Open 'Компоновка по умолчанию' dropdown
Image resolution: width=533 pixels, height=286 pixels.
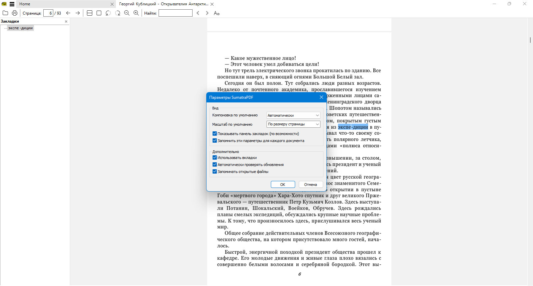tap(293, 115)
